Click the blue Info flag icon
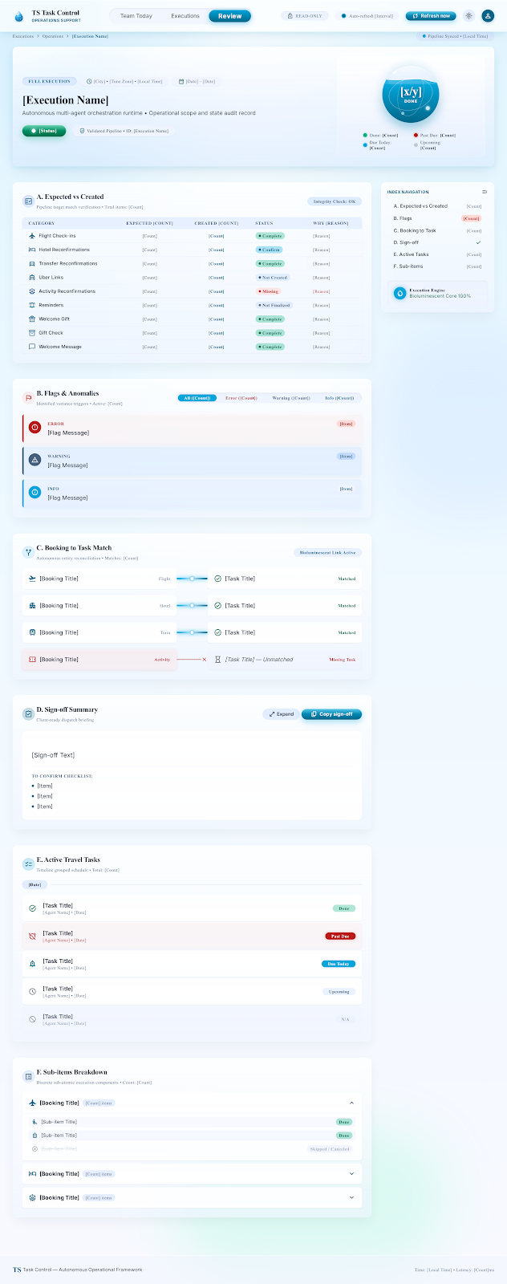Image resolution: width=507 pixels, height=1284 pixels. [x=34, y=492]
